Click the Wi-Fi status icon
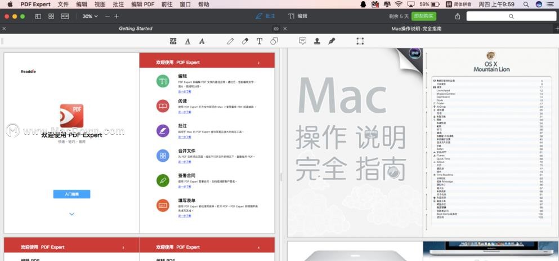The image size is (559, 261). click(398, 5)
